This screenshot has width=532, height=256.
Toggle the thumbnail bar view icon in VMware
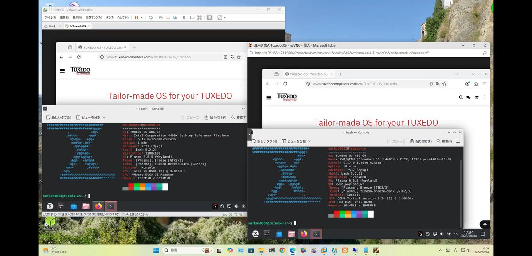coord(192,17)
